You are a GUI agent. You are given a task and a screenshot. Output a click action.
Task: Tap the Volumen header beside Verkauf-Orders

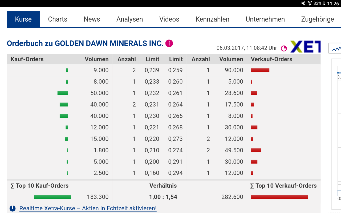231,59
